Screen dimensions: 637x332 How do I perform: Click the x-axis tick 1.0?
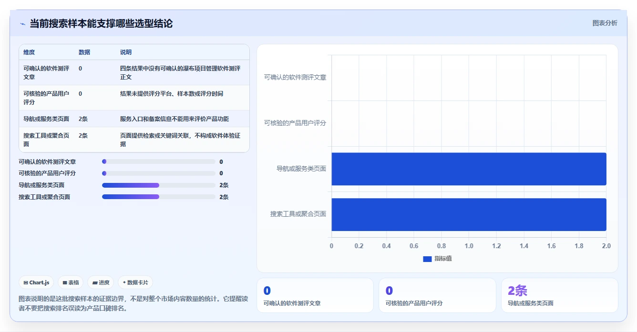click(x=469, y=246)
